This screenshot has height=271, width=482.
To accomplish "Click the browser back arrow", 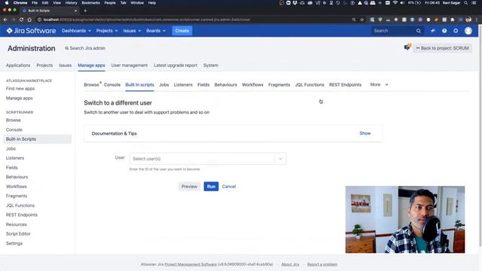I will 5,20.
